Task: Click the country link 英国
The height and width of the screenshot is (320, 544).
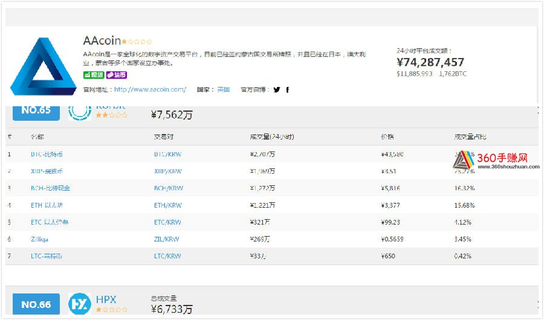Action: point(224,90)
